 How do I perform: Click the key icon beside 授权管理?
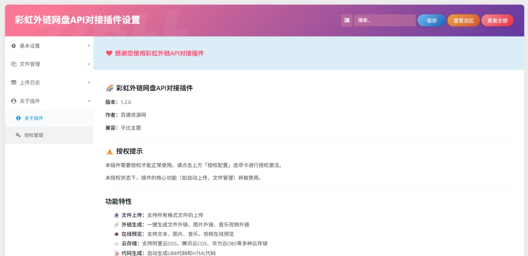(x=17, y=135)
